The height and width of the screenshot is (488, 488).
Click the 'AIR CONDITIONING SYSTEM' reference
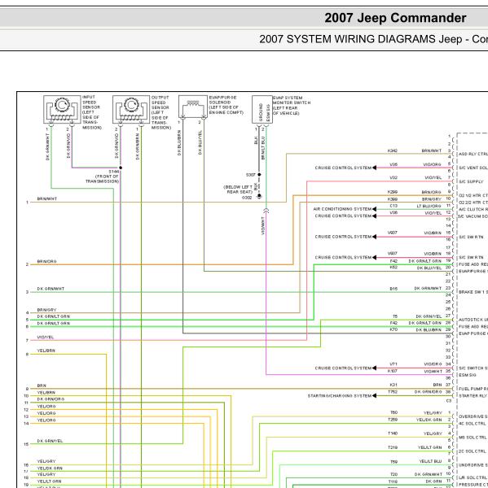342,209
